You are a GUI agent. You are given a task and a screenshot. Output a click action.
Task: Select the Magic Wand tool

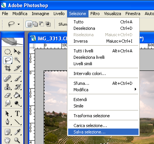pos(17,60)
